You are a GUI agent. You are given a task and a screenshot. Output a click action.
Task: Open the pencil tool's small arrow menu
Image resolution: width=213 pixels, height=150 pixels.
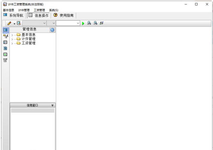pos(14,24)
